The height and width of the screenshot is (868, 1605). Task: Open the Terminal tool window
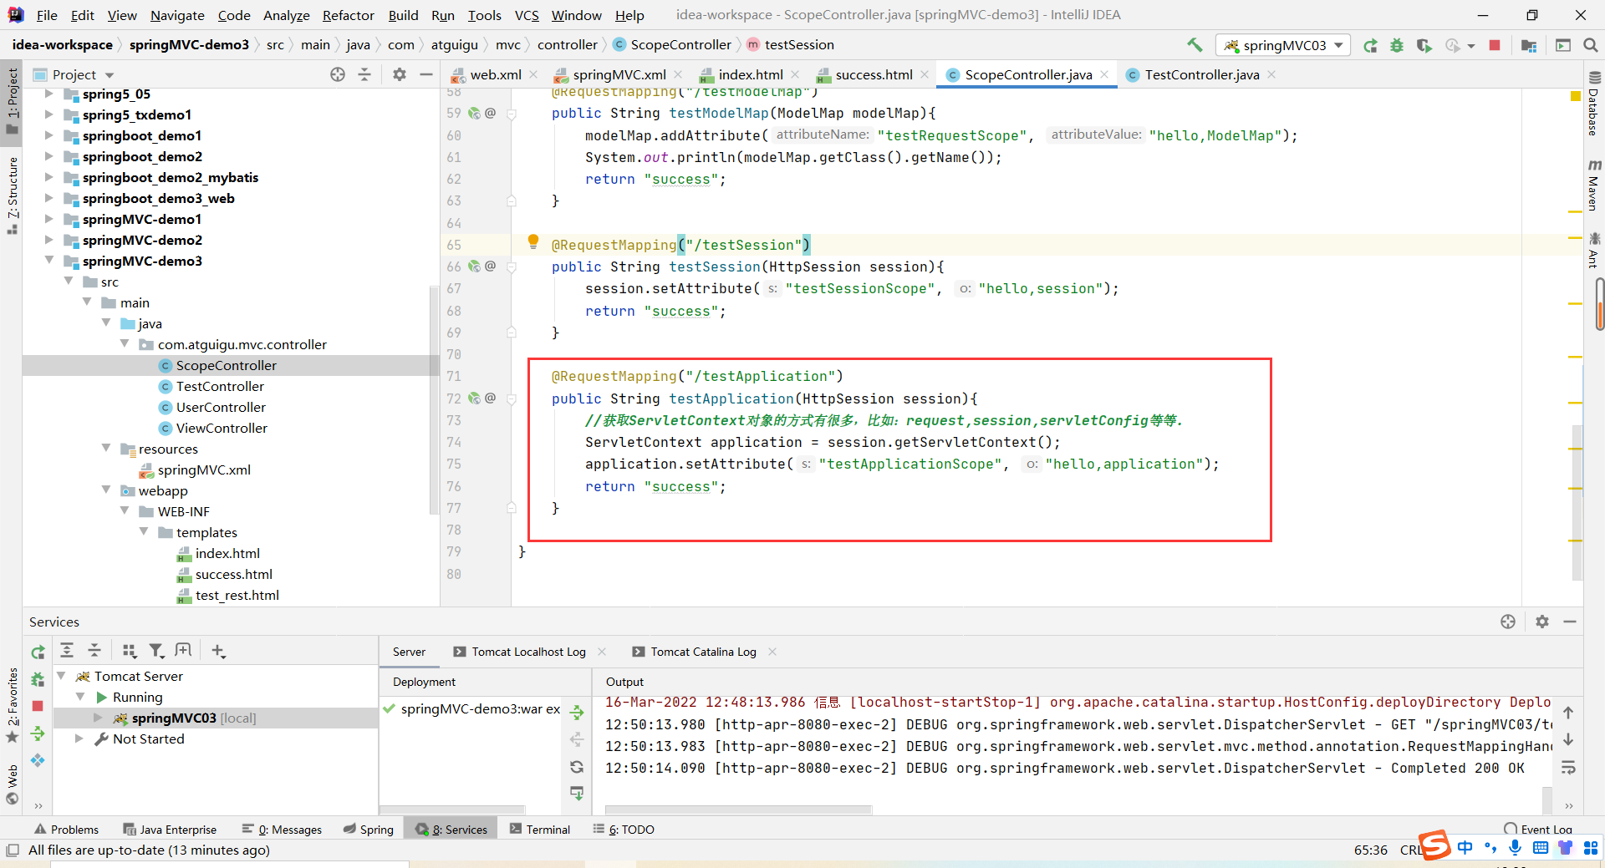[x=540, y=829]
